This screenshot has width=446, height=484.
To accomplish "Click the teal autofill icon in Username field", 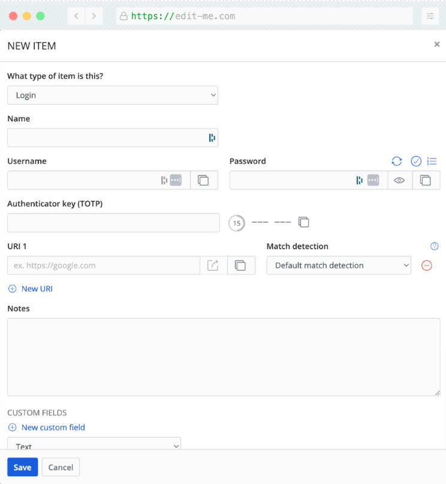I will [164, 180].
